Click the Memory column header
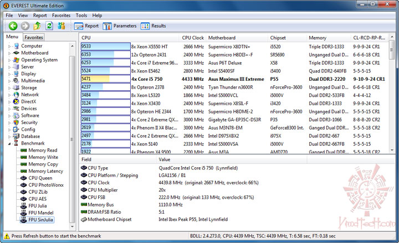The height and width of the screenshot is (243, 399). (x=329, y=38)
